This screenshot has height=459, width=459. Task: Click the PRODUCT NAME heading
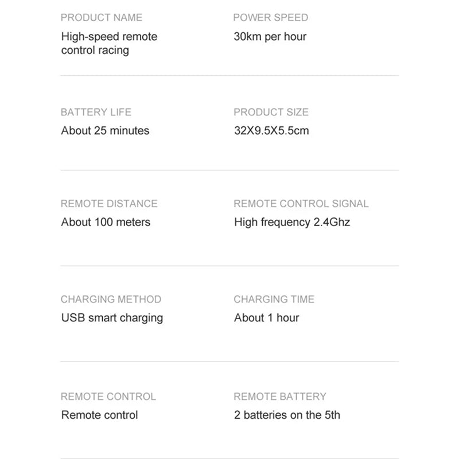click(102, 18)
